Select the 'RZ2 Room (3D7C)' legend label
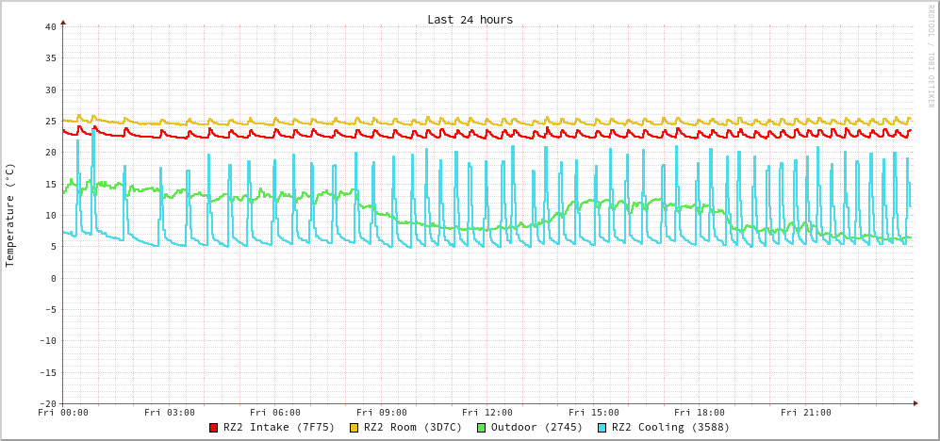 click(413, 428)
